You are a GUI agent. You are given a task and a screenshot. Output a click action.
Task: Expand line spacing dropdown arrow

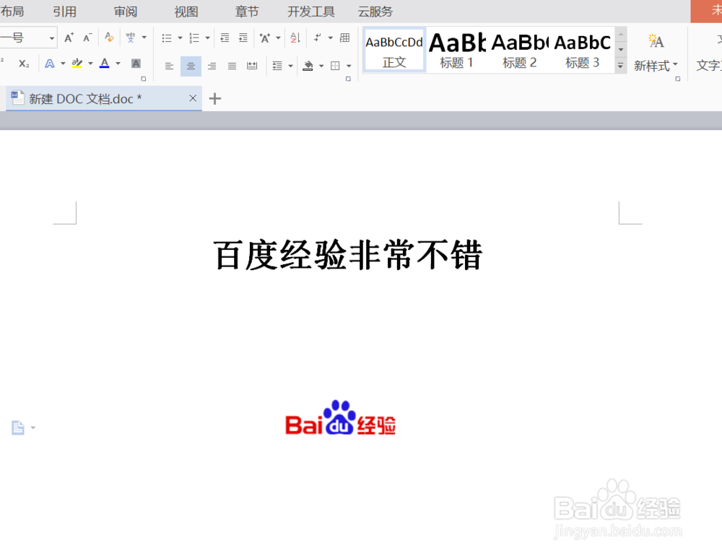[290, 66]
